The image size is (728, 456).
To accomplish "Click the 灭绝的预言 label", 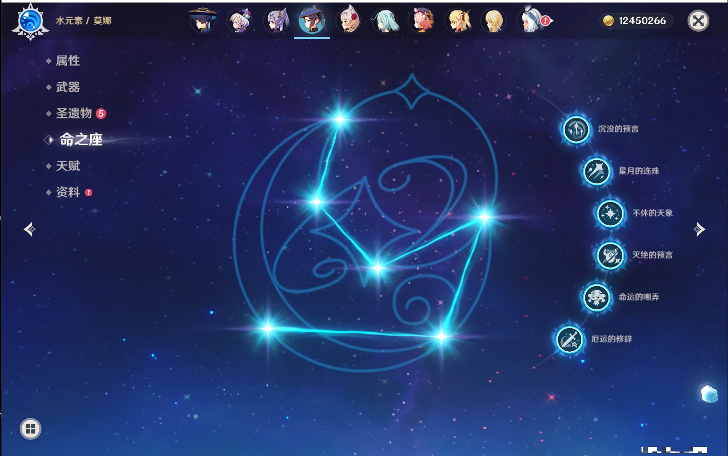I will pos(652,255).
